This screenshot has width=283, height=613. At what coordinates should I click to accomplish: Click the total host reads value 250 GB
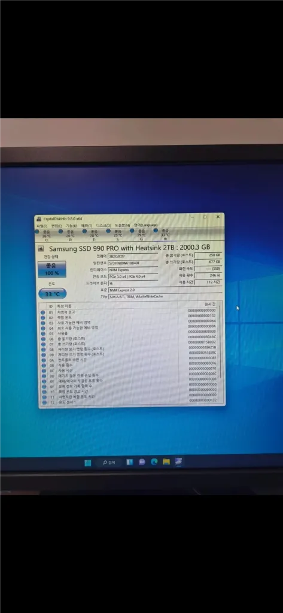point(208,255)
